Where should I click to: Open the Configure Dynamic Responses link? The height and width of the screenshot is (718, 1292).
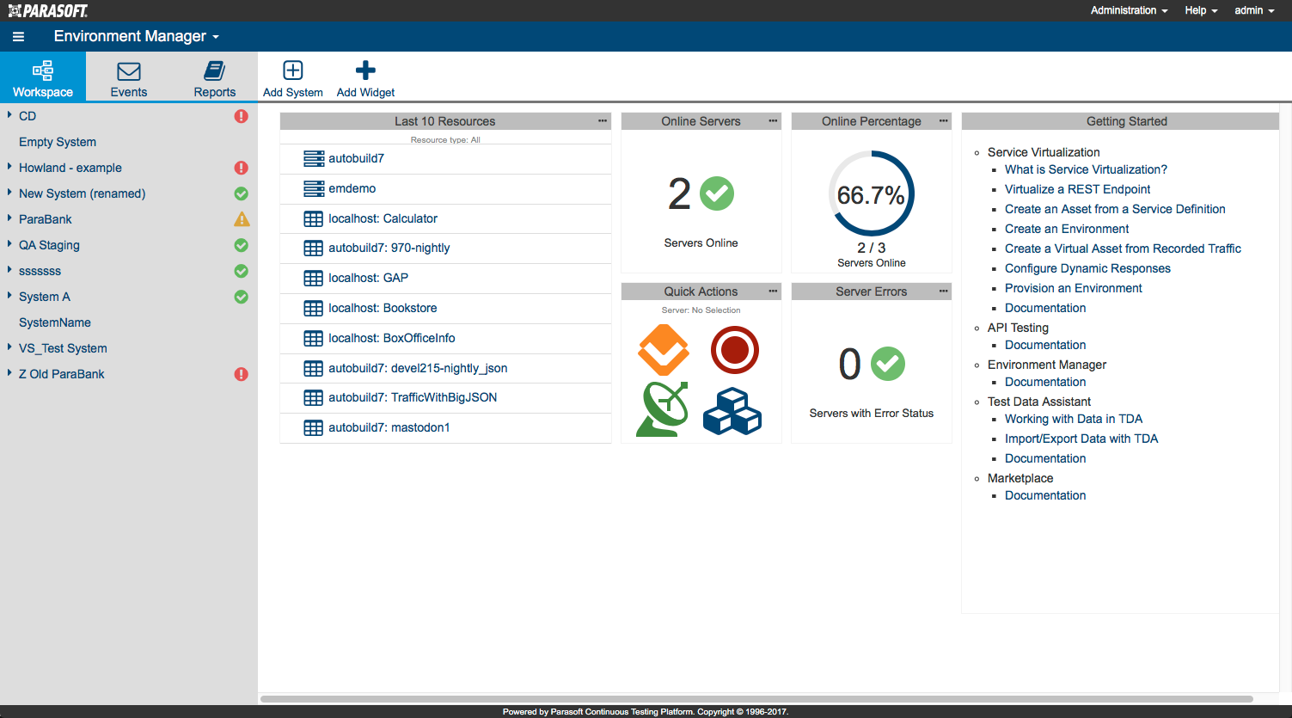point(1087,268)
